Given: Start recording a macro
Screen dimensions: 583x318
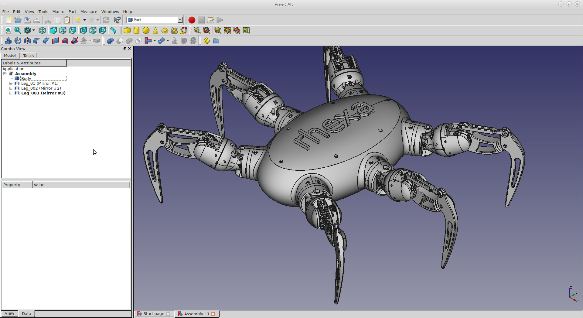Looking at the screenshot, I should pos(192,20).
